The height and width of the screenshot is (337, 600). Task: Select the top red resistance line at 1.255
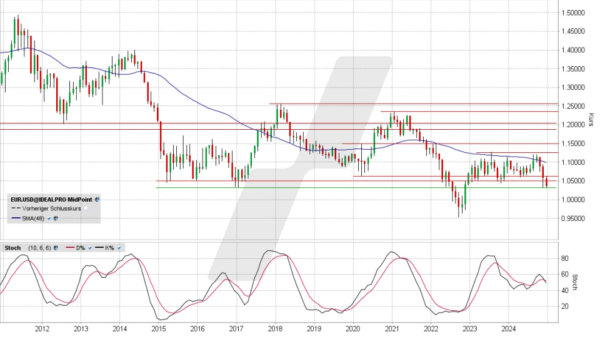(x=413, y=104)
